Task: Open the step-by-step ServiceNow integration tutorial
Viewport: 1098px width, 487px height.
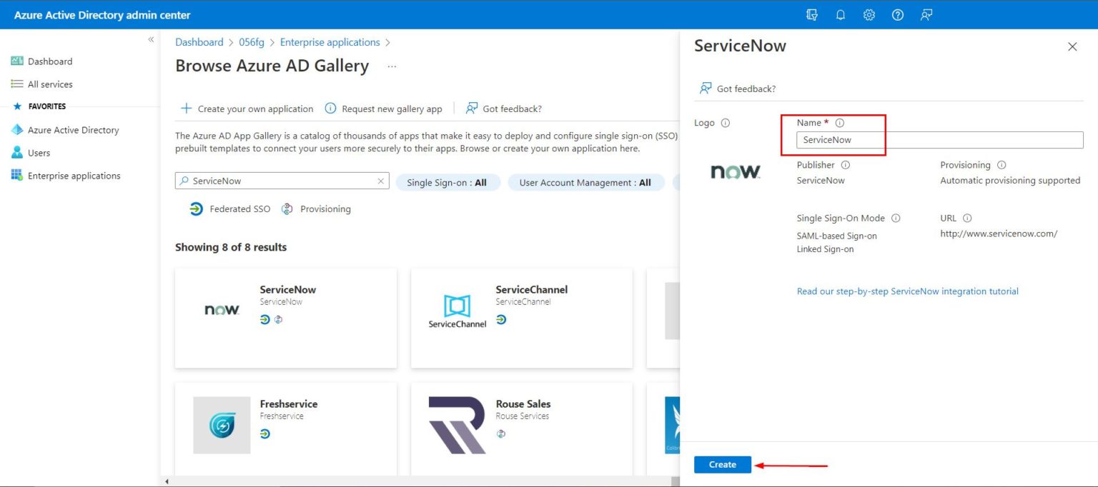Action: tap(907, 291)
